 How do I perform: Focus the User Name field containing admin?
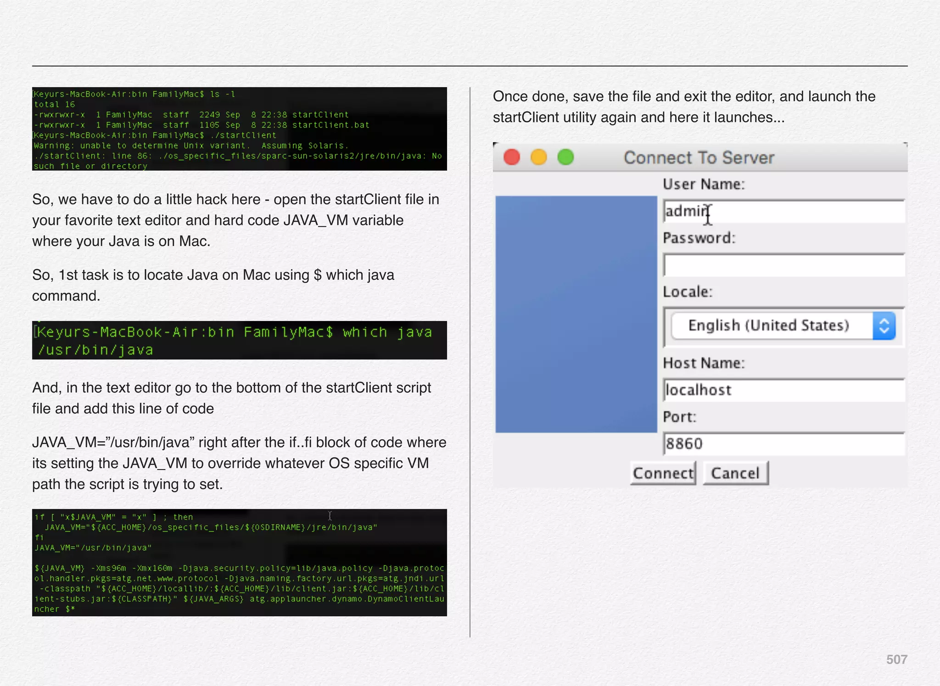pos(784,211)
